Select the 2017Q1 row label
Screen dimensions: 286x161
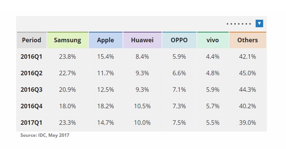click(31, 123)
